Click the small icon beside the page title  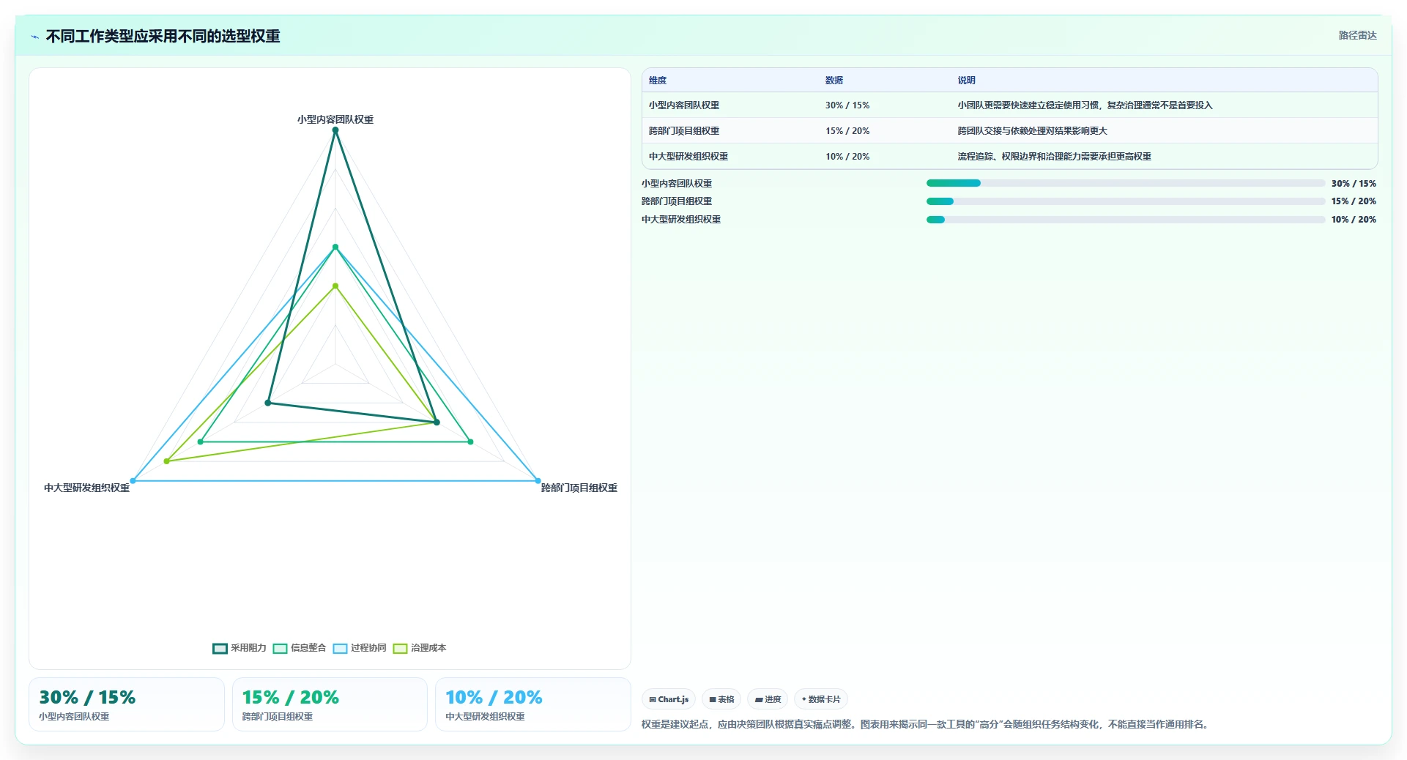[x=34, y=37]
